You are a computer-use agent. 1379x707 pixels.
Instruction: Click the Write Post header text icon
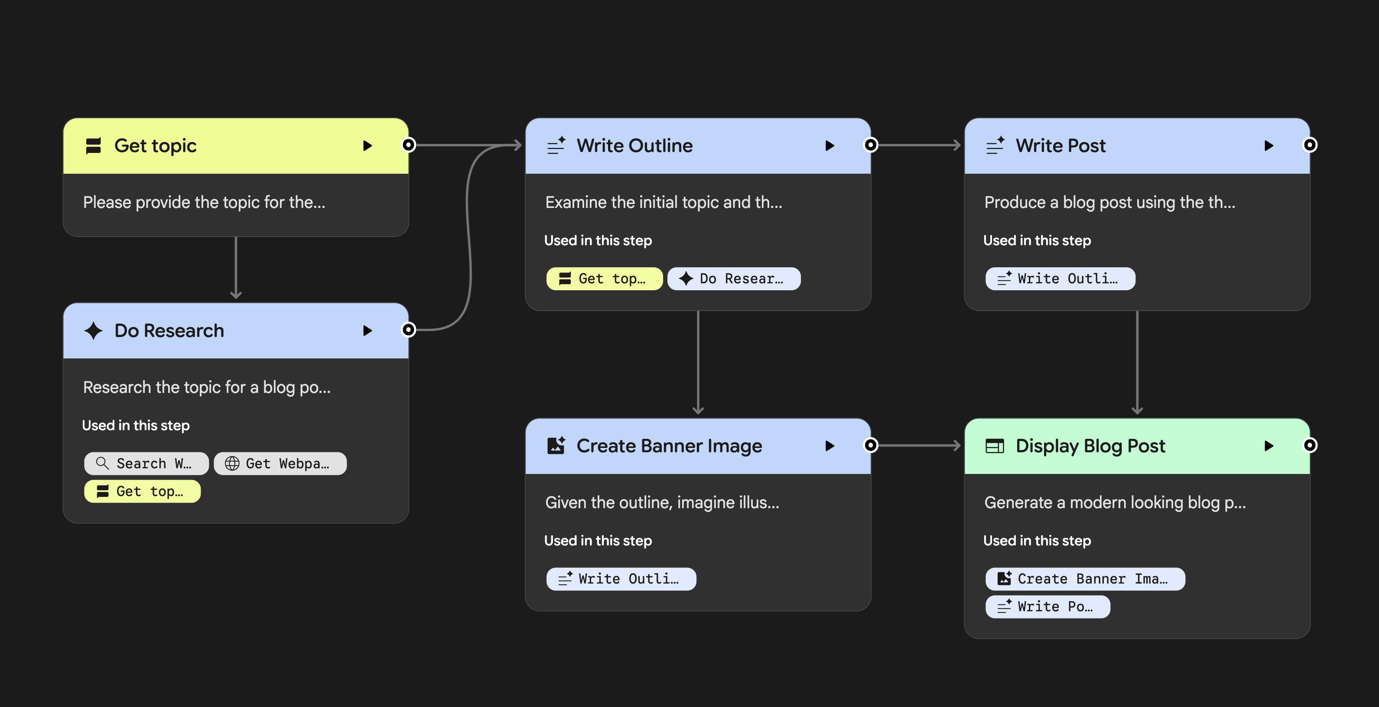pyautogui.click(x=995, y=146)
